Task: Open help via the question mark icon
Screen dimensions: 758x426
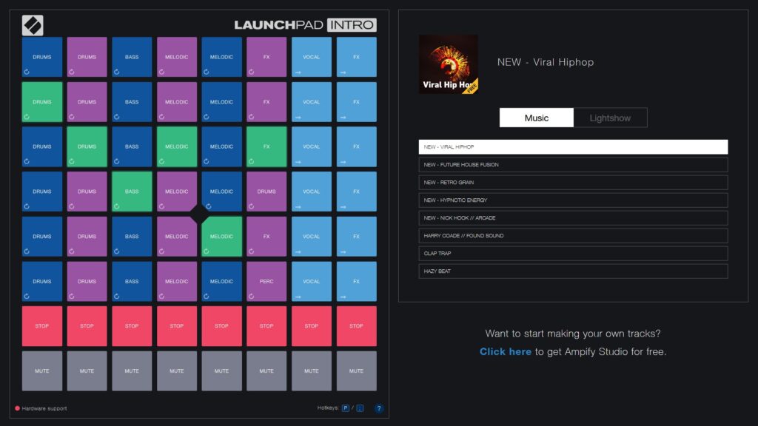Action: [x=379, y=408]
